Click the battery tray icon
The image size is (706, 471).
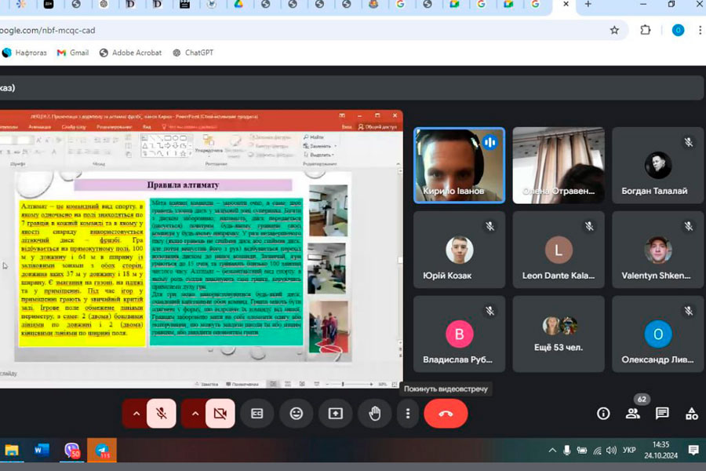click(582, 450)
